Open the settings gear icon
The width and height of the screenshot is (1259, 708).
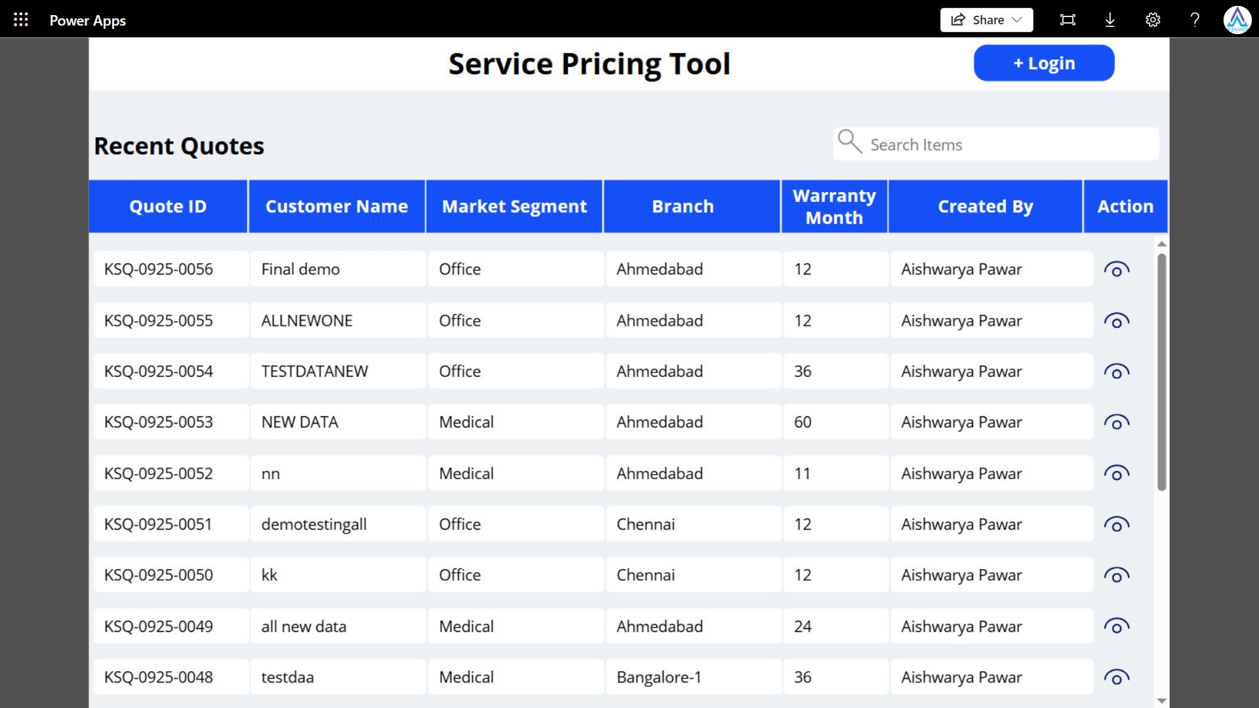point(1153,20)
